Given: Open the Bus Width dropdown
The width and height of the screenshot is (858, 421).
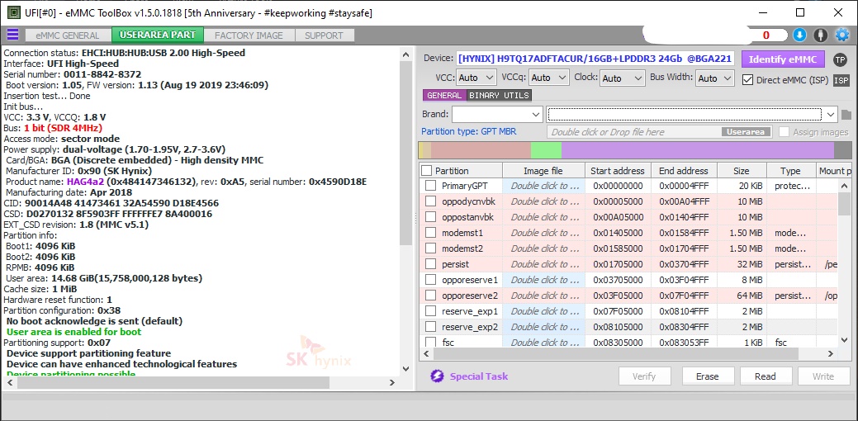Looking at the screenshot, I should (714, 78).
